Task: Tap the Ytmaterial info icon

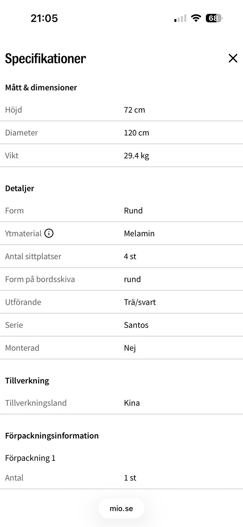Action: coord(49,234)
